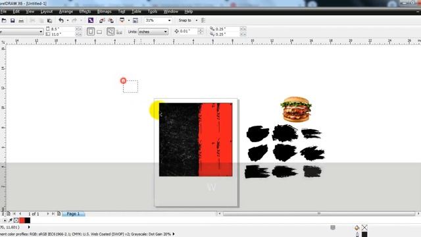Open the Options icon next to Snap to
This screenshot has width=421, height=237.
pyautogui.click(x=203, y=20)
